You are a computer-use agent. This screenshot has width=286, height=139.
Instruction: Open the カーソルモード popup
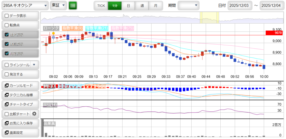click(x=20, y=86)
